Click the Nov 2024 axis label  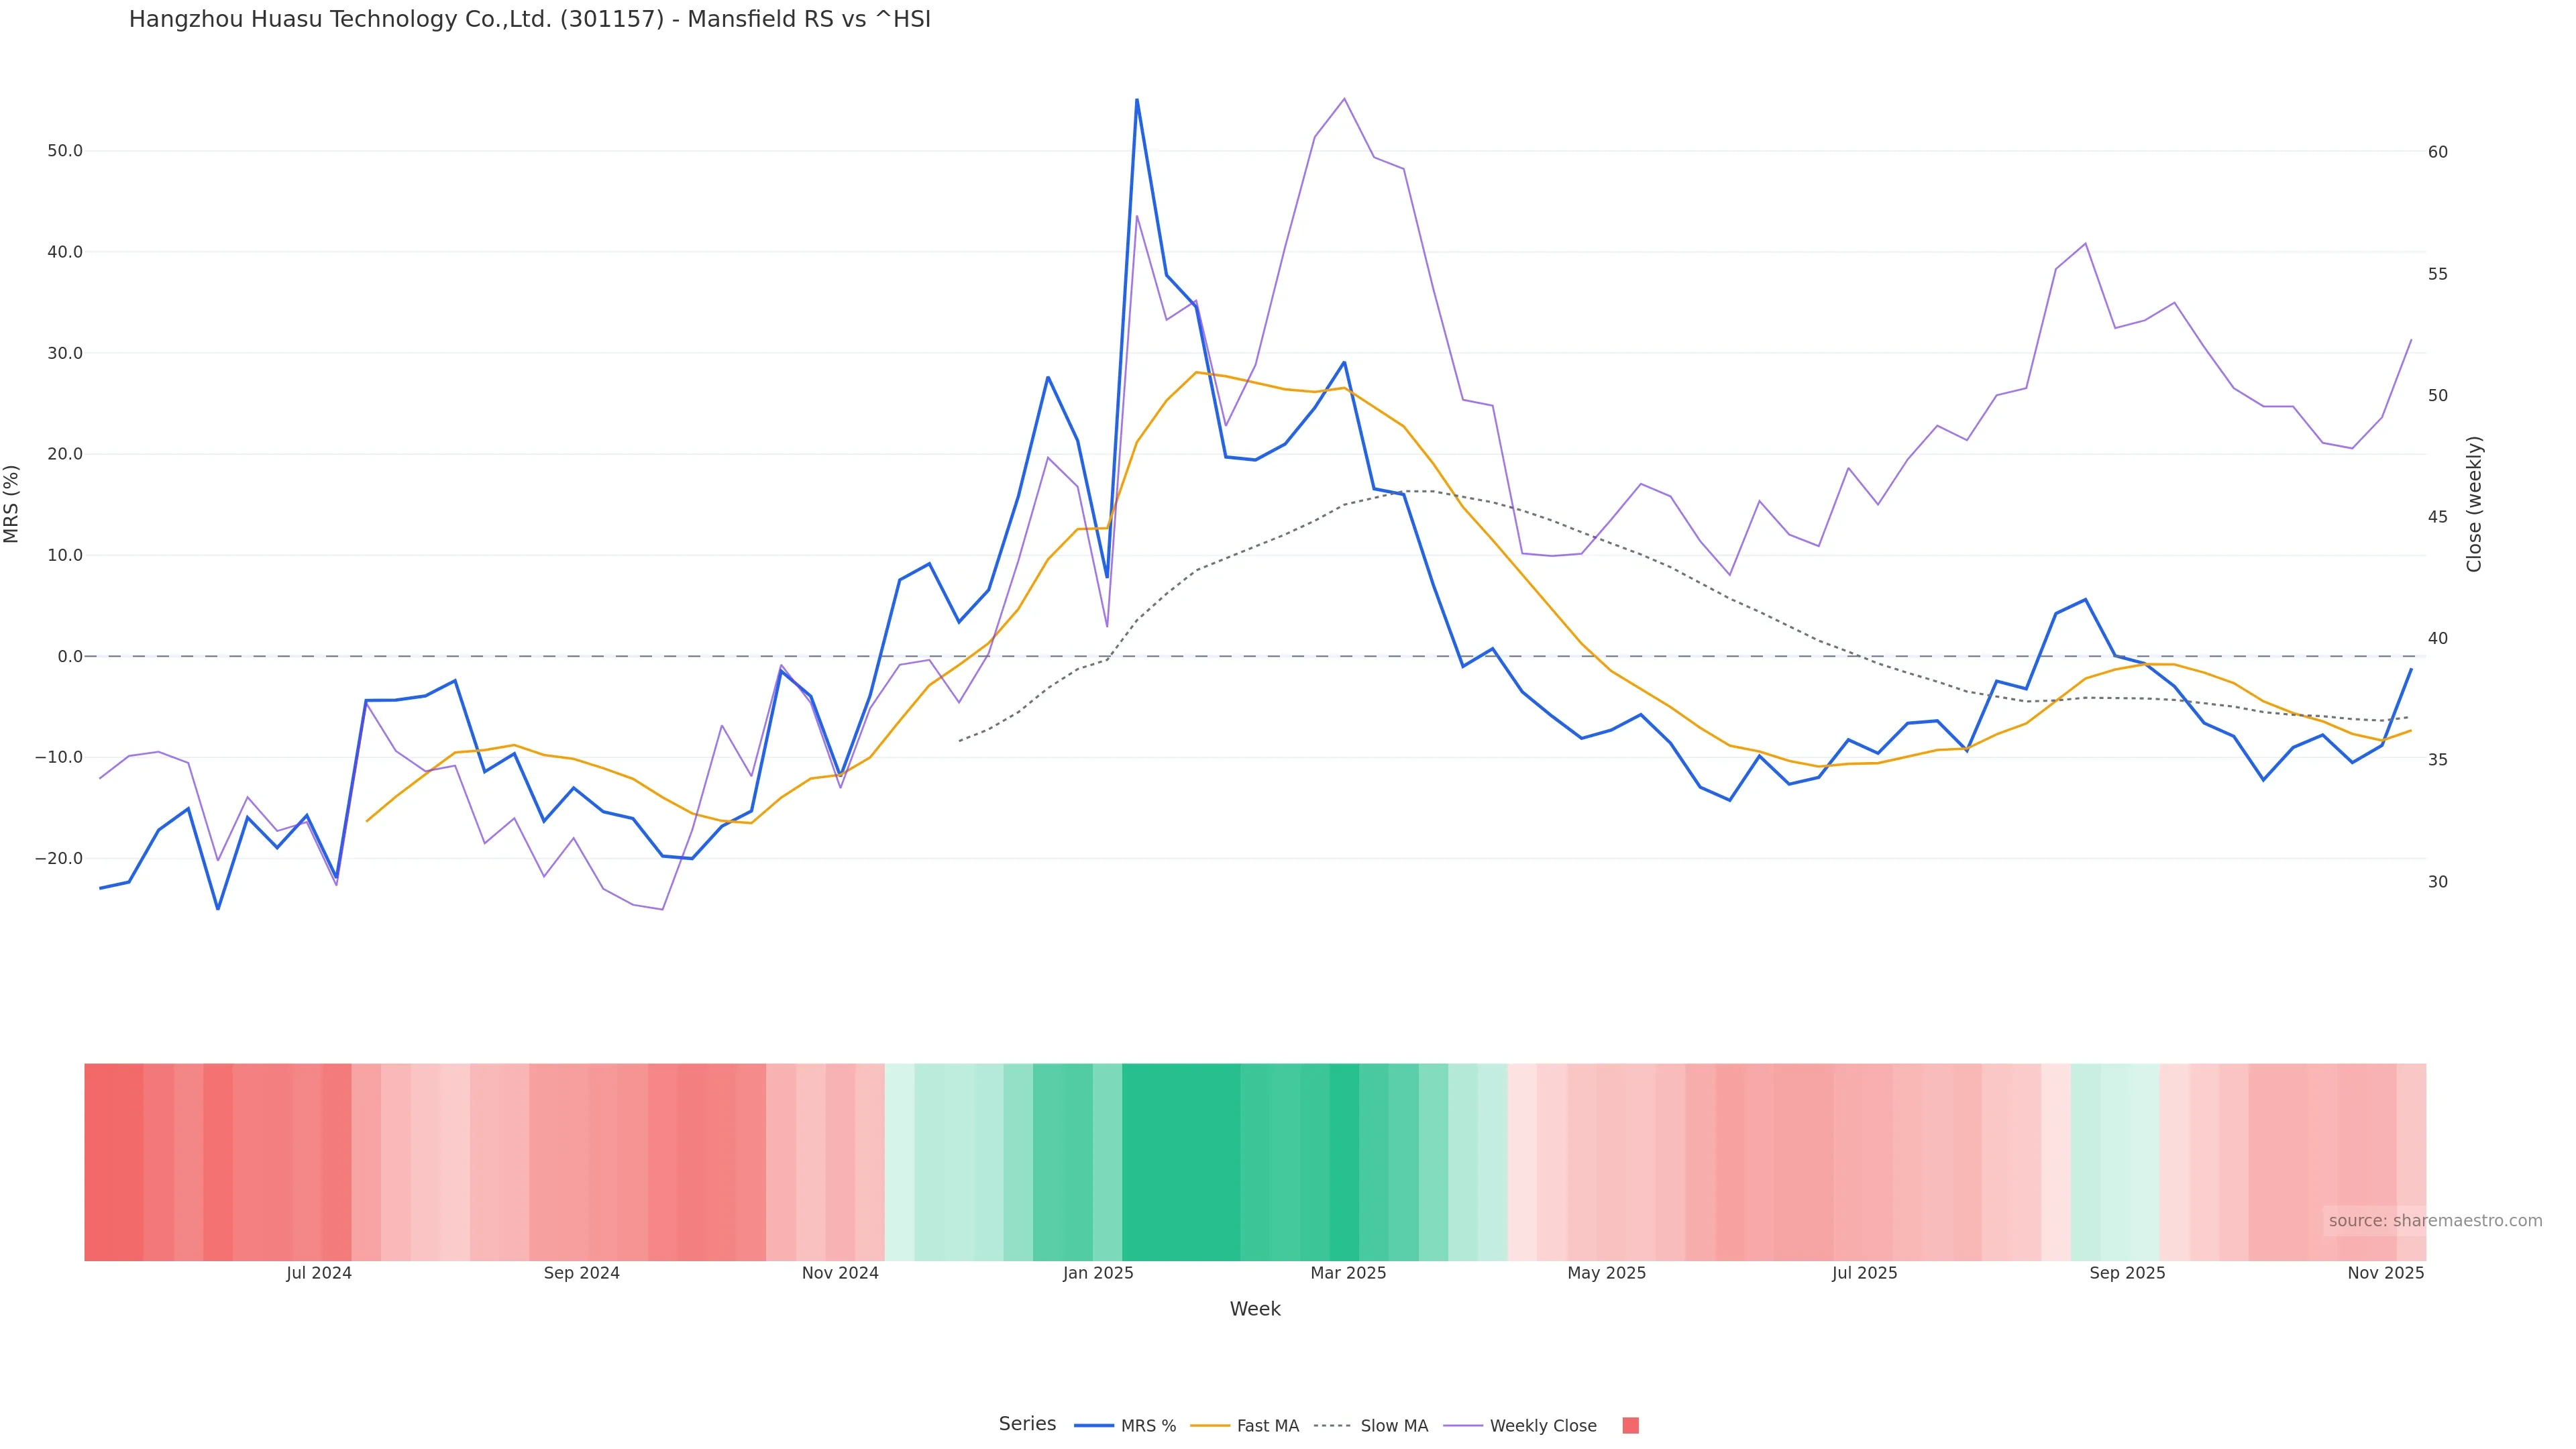pyautogui.click(x=840, y=1273)
